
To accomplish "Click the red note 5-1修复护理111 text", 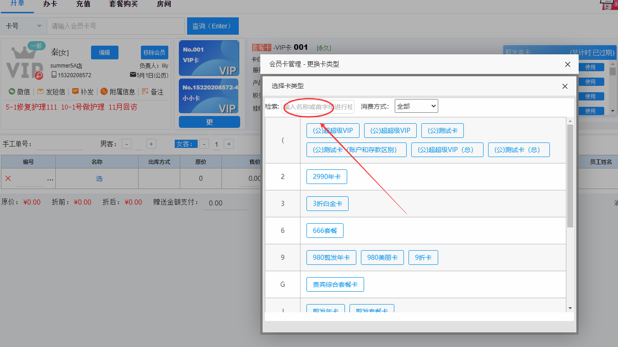I will pos(32,107).
